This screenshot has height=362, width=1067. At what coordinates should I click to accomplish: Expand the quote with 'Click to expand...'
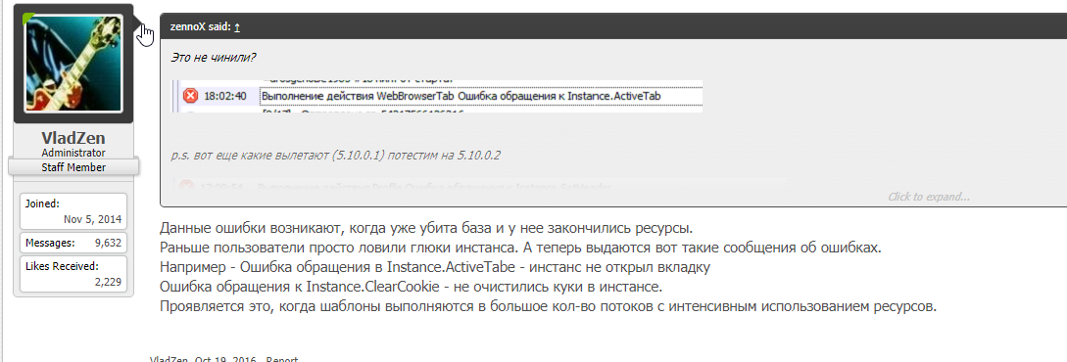click(928, 197)
